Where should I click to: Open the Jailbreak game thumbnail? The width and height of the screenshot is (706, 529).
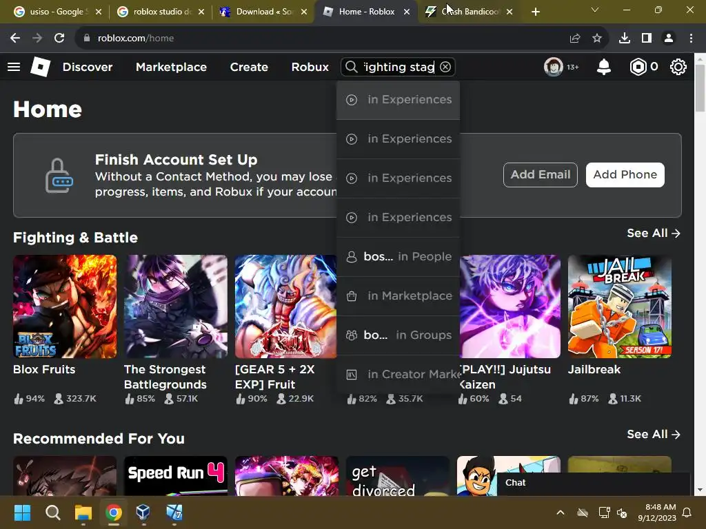(620, 307)
